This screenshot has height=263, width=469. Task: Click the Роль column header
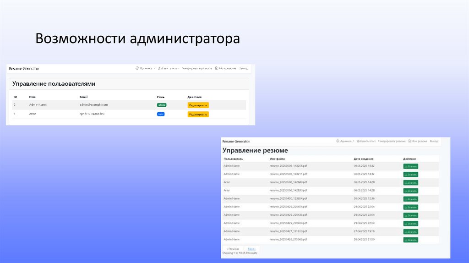click(161, 97)
